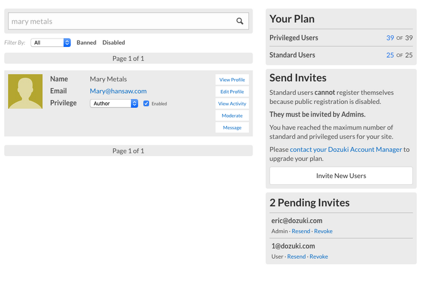Click the View Profile button
The height and width of the screenshot is (304, 421).
pos(232,80)
